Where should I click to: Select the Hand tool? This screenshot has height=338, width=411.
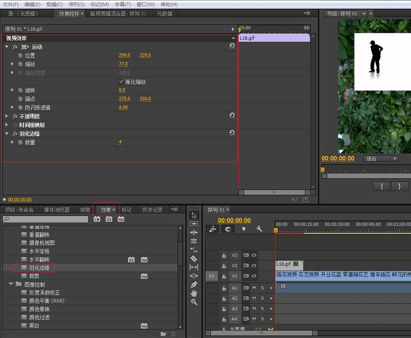[194, 293]
